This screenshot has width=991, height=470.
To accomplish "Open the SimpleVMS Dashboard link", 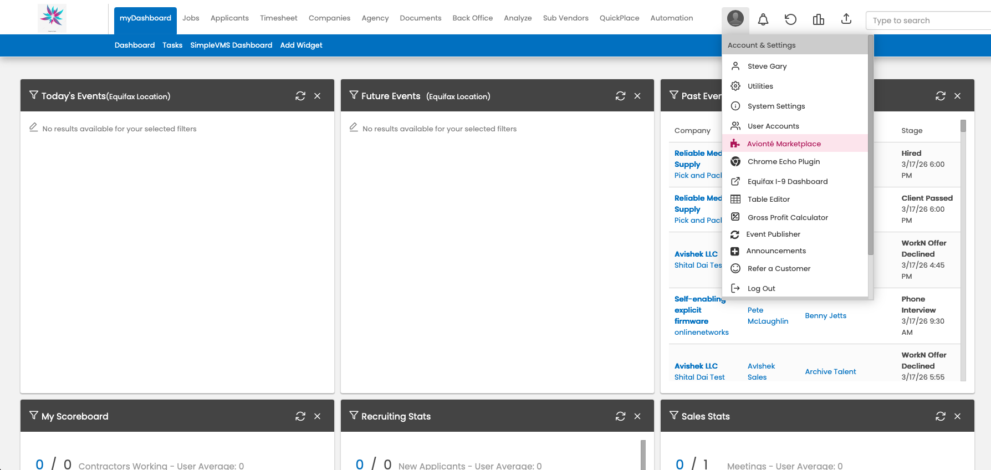I will [x=231, y=45].
